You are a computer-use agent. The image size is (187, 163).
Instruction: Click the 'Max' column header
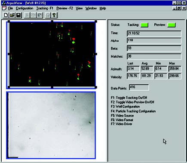pos(172,63)
